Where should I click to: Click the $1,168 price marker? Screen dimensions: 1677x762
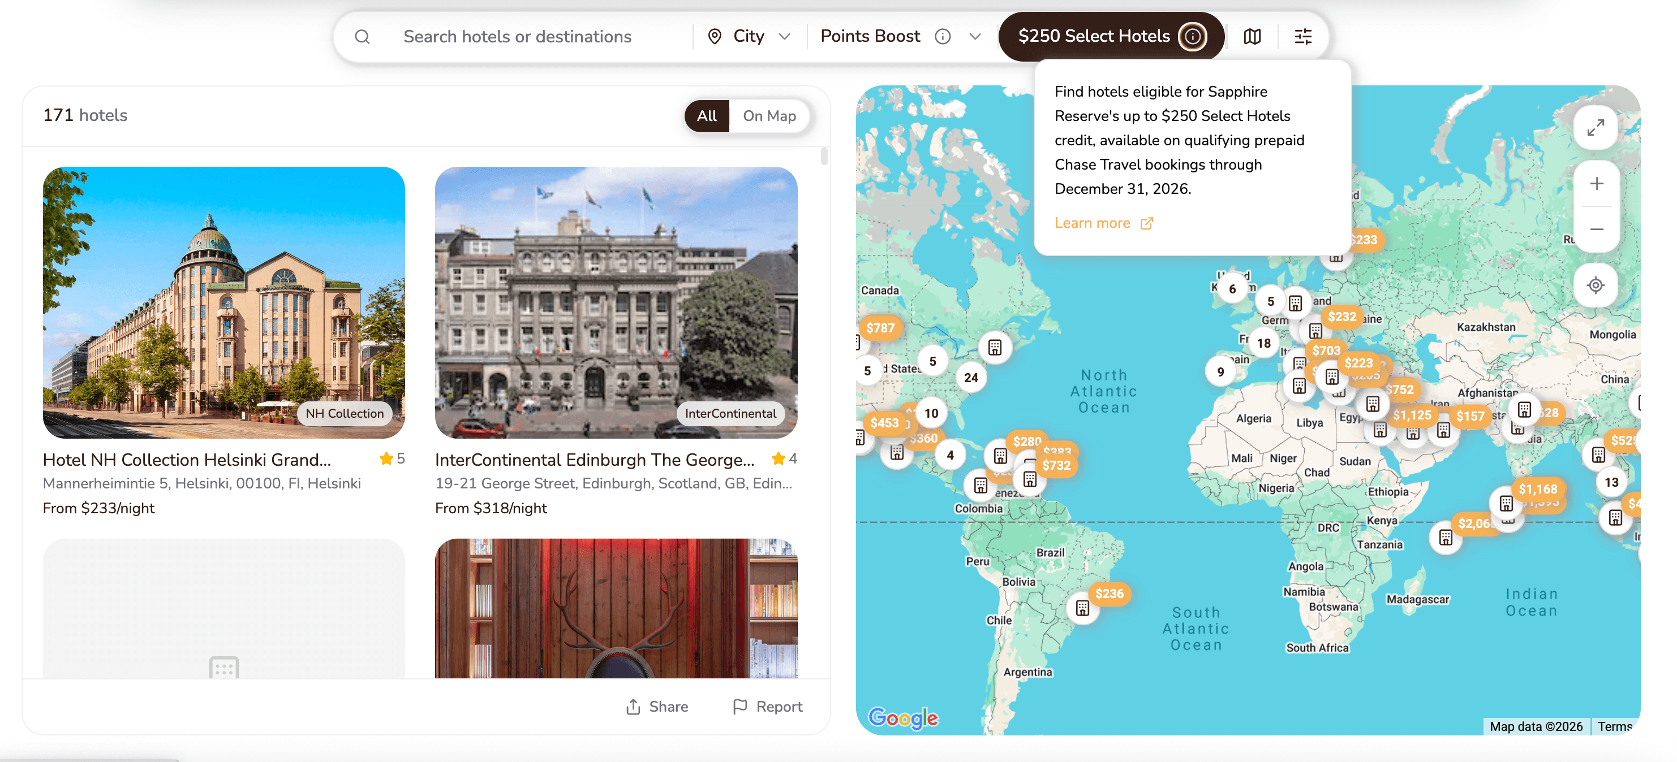(1537, 489)
